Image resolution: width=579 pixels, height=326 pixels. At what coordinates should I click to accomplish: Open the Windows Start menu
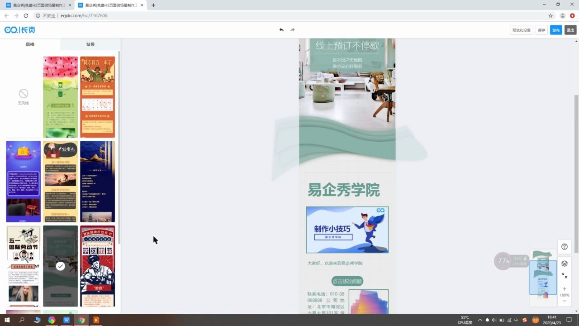tap(7, 320)
